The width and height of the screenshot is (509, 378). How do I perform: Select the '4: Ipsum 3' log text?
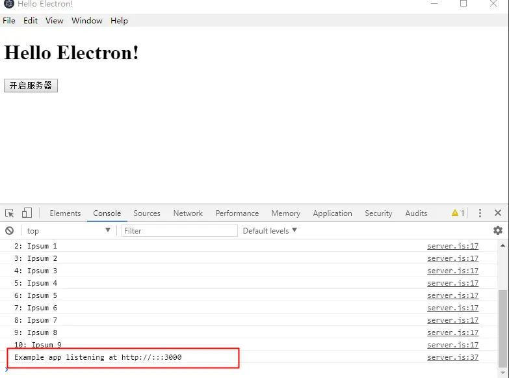click(x=36, y=271)
